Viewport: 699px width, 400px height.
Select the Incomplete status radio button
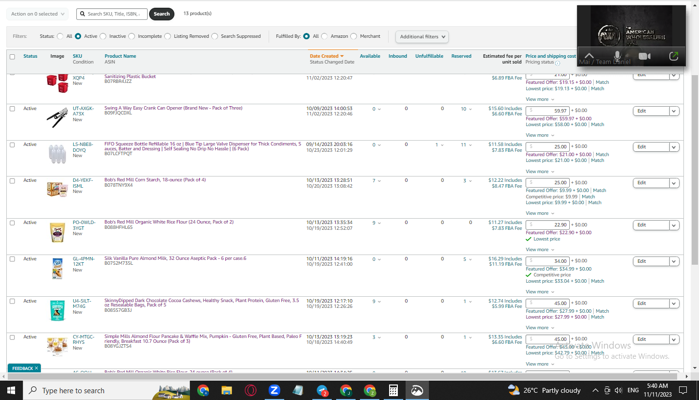tap(132, 36)
